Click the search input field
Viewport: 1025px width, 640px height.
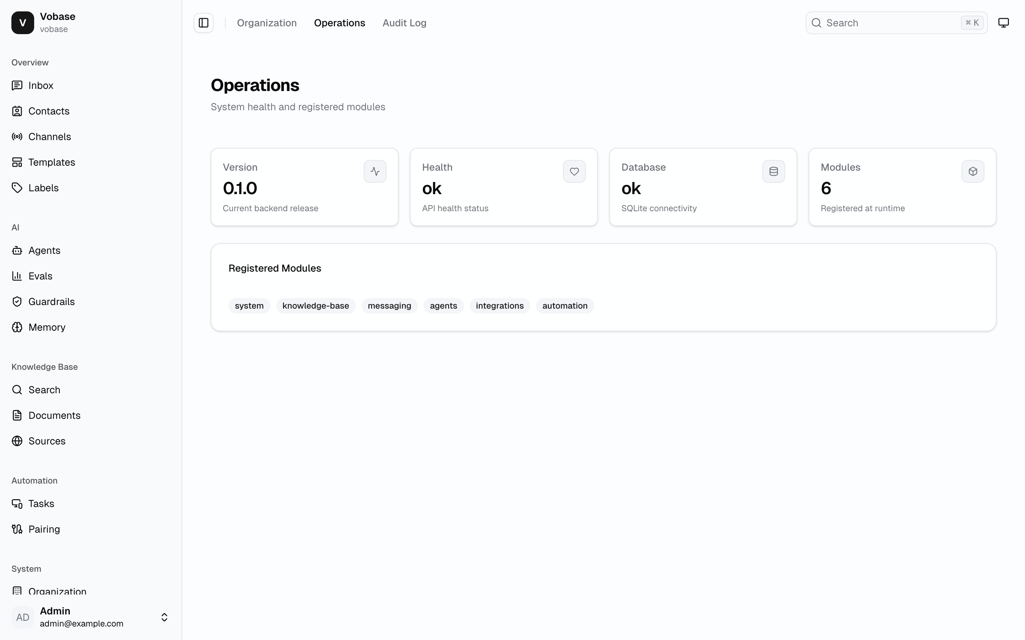(889, 22)
